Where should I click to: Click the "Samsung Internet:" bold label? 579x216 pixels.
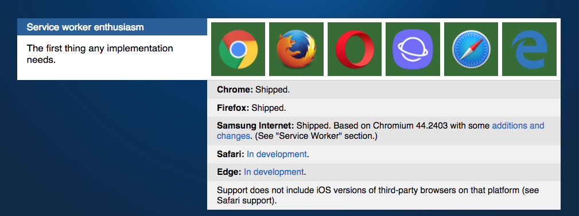255,126
